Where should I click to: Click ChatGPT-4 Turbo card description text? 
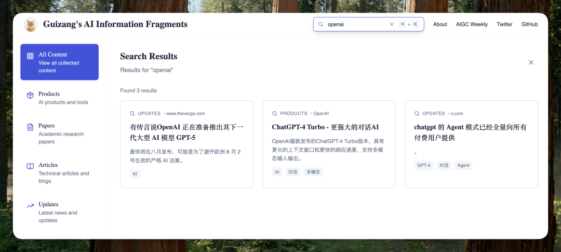point(327,150)
